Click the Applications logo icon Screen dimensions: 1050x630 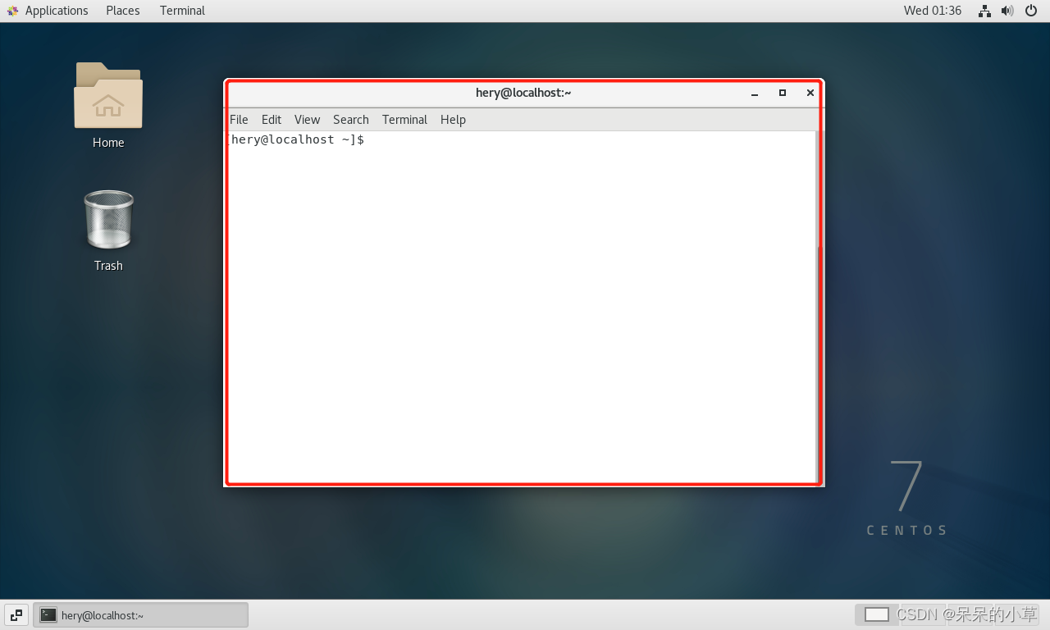pyautogui.click(x=12, y=11)
